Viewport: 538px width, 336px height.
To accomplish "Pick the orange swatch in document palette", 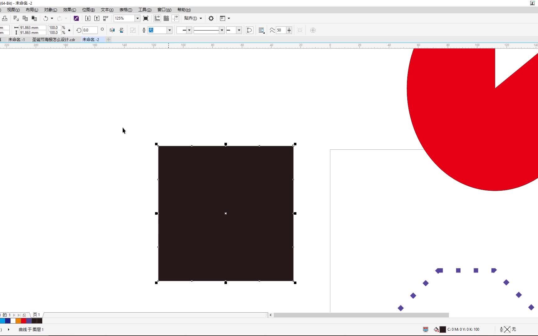I will pos(18,321).
